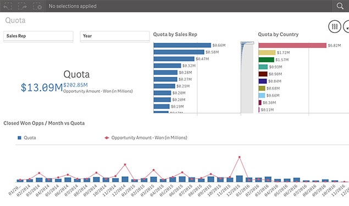Click the $202.85M opportunity amount value
This screenshot has height=206, width=349.
tap(75, 85)
